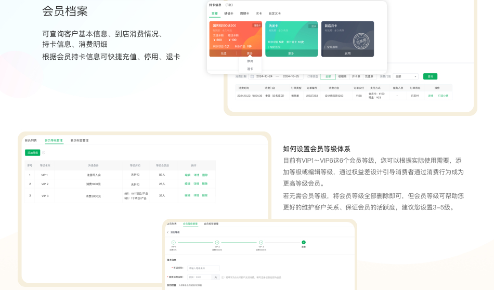This screenshot has height=290, width=494.
Task: Click the green 查询 search button
Action: (x=430, y=76)
